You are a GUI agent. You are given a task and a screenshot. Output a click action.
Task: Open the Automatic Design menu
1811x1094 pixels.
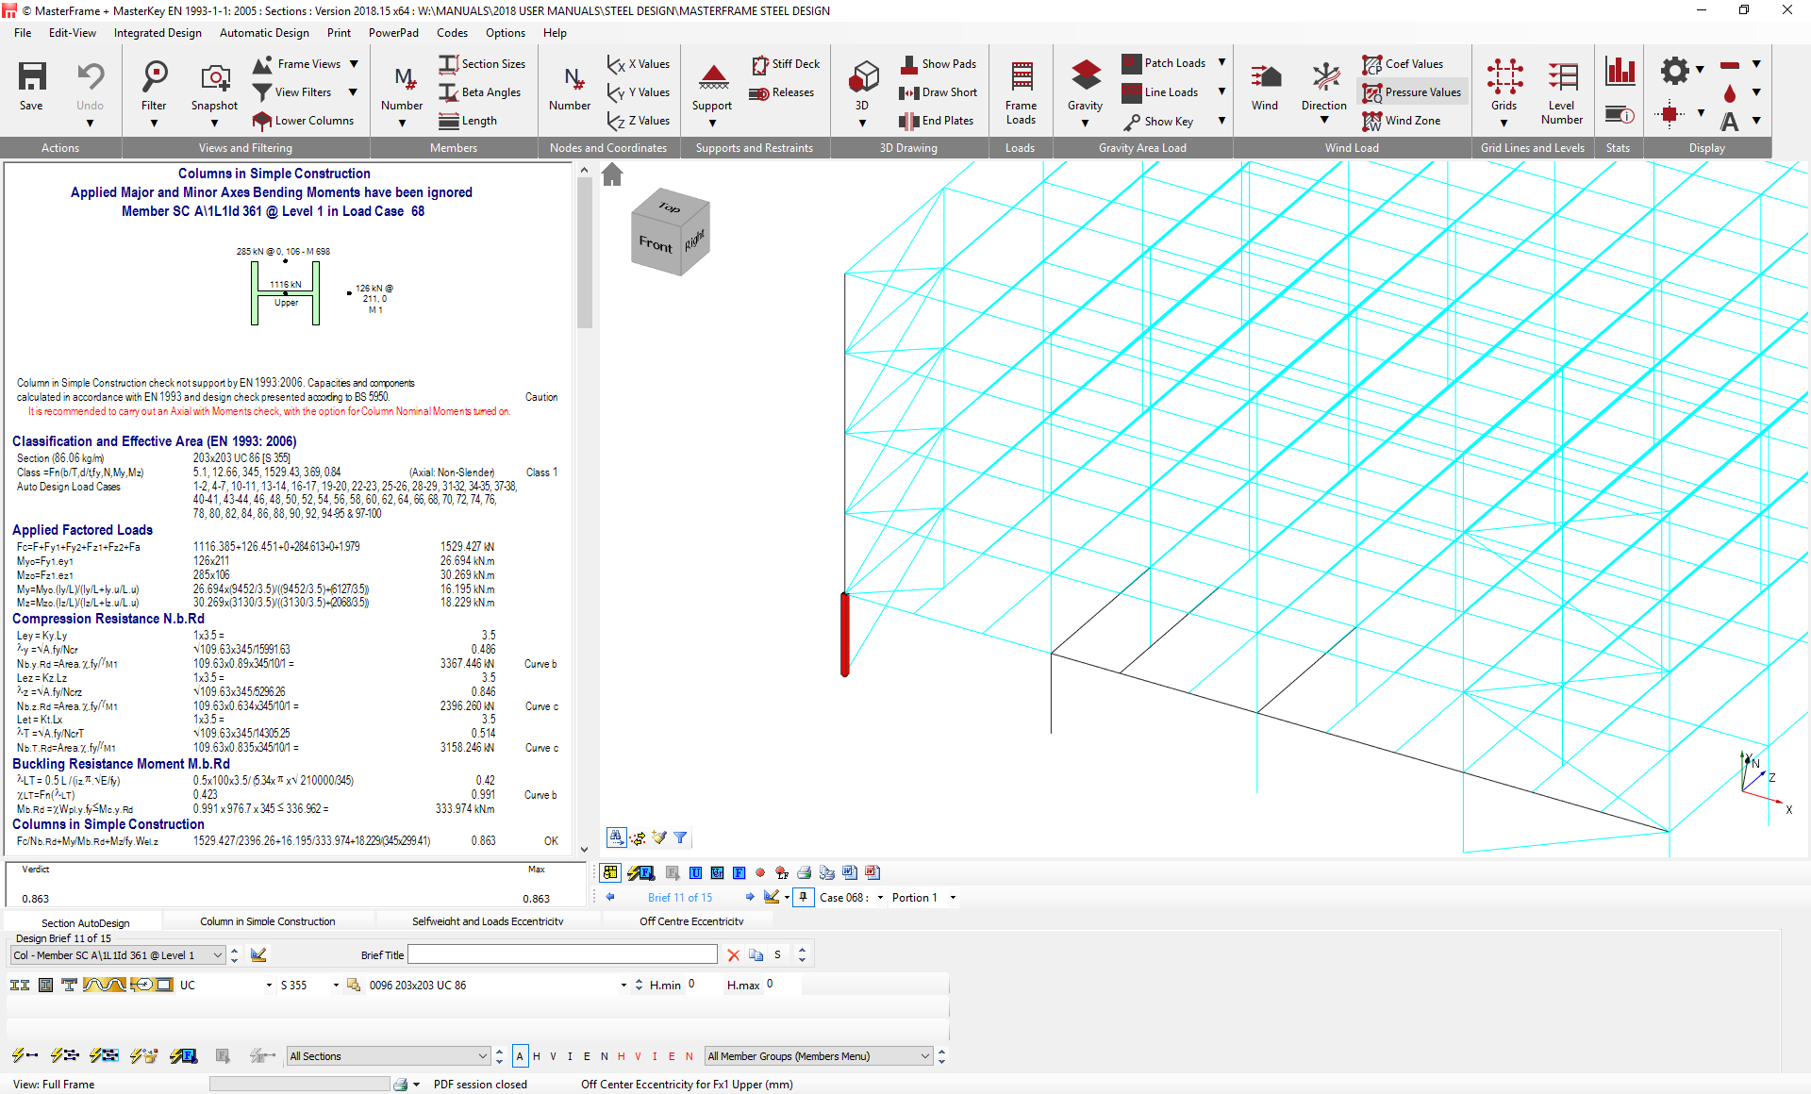point(264,33)
